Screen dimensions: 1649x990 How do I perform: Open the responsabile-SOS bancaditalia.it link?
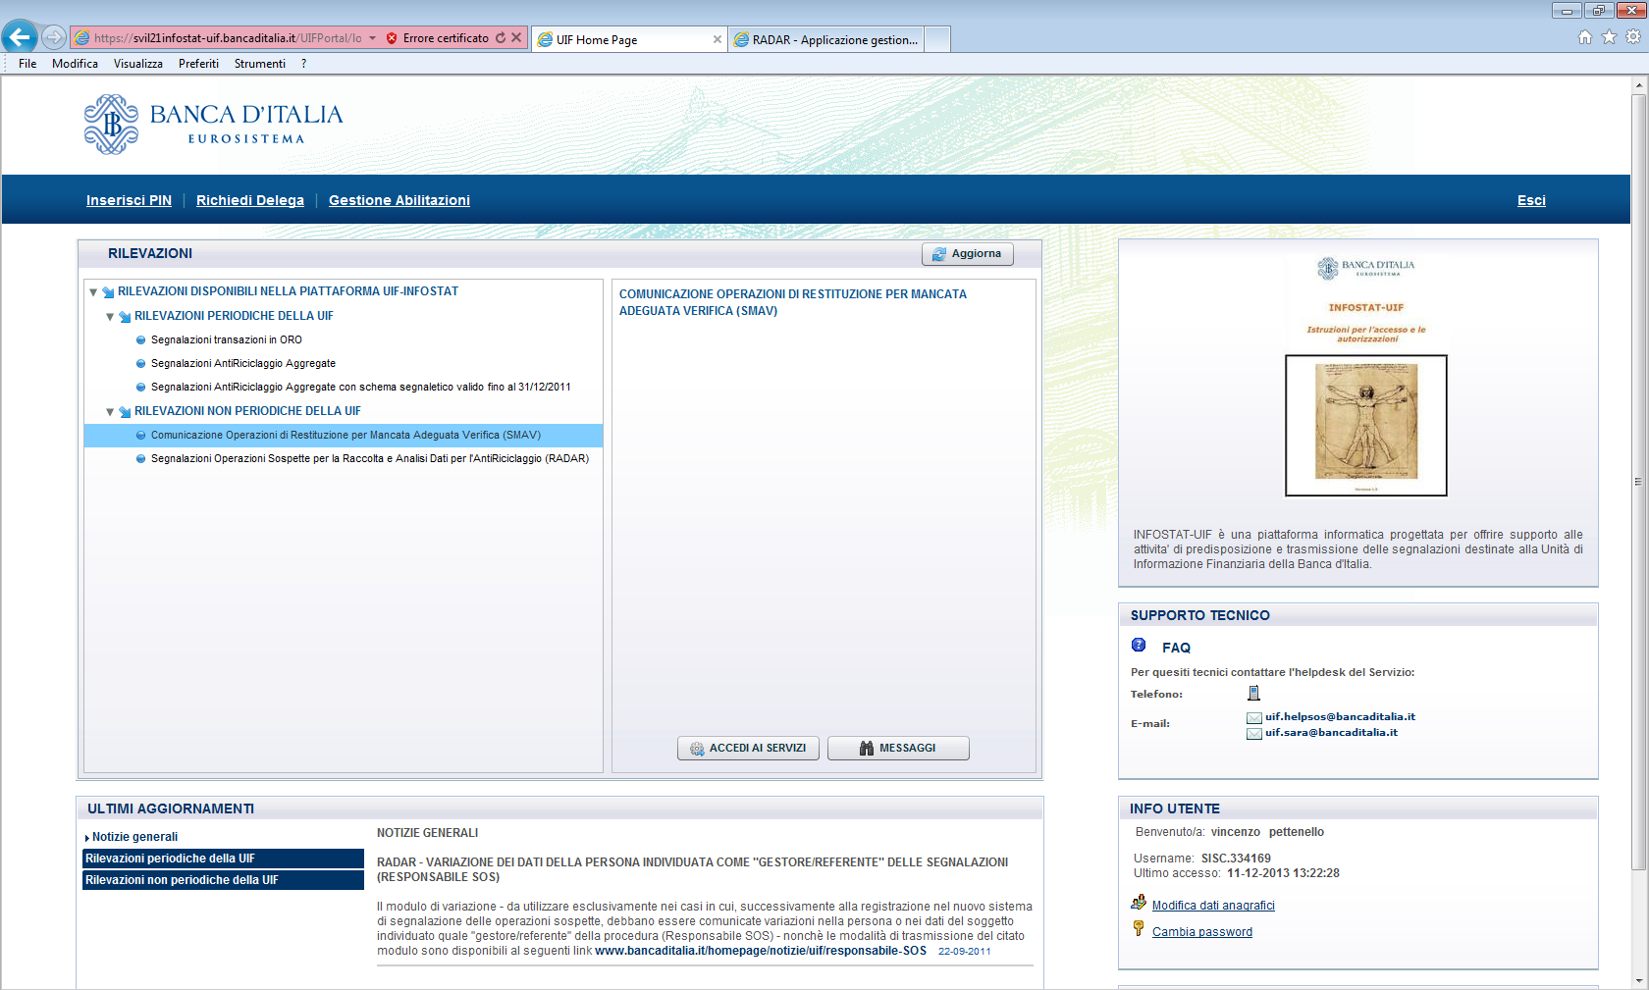tap(761, 951)
